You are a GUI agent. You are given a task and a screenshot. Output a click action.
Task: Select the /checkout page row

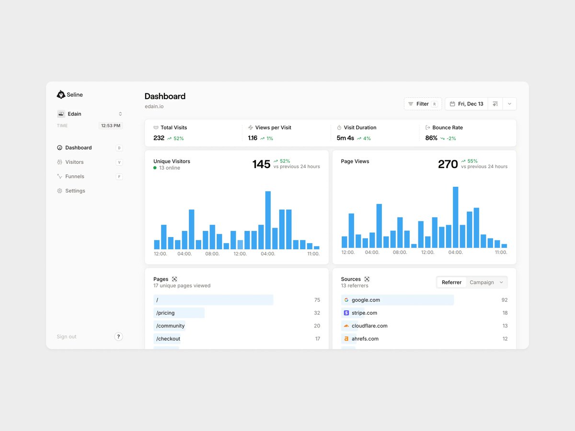[x=237, y=339]
